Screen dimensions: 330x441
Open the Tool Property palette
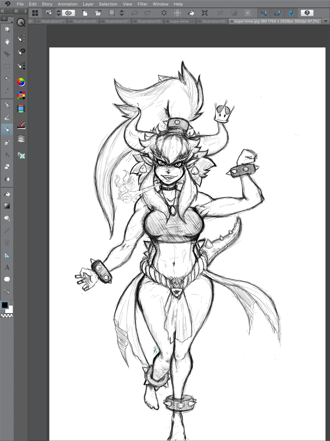[x=21, y=52]
